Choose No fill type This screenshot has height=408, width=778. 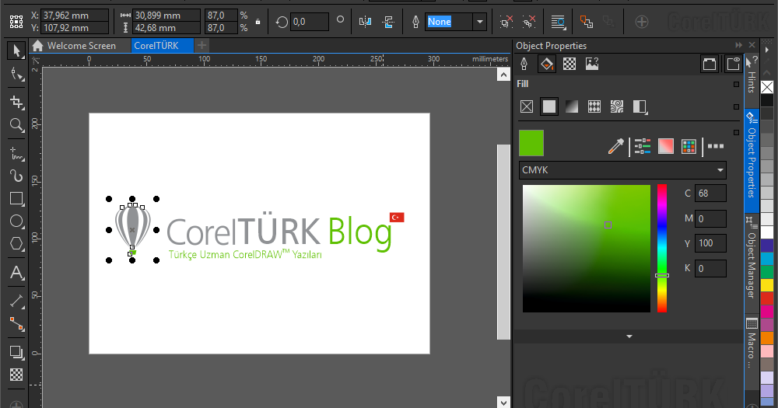(x=527, y=106)
